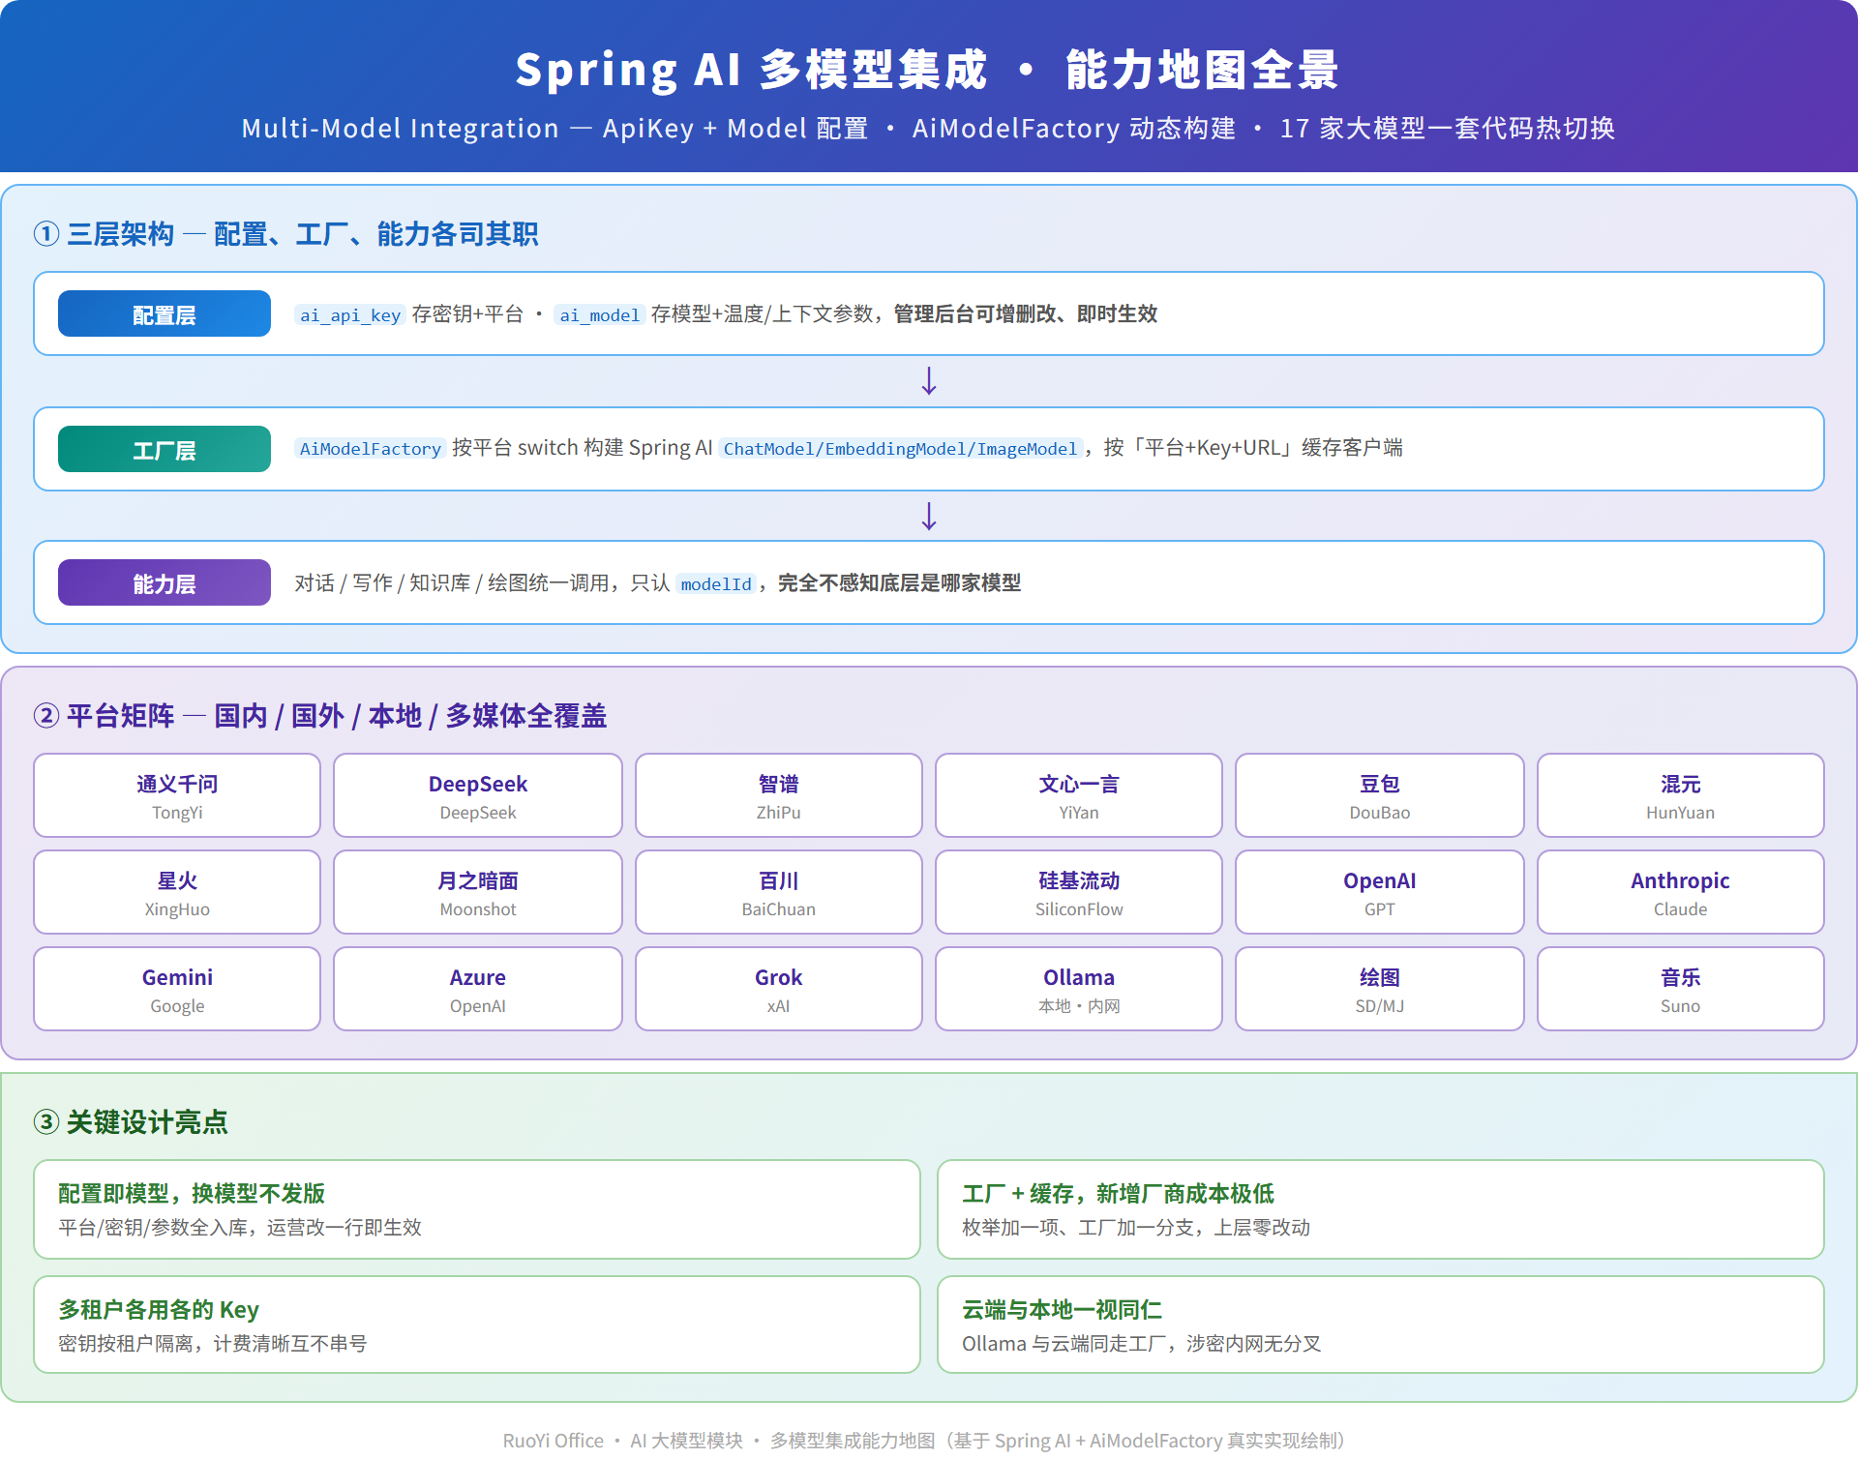The height and width of the screenshot is (1459, 1858).
Task: Click the 配置层 blue badge
Action: coord(165,313)
